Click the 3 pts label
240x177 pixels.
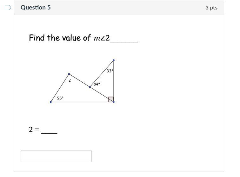pyautogui.click(x=211, y=8)
